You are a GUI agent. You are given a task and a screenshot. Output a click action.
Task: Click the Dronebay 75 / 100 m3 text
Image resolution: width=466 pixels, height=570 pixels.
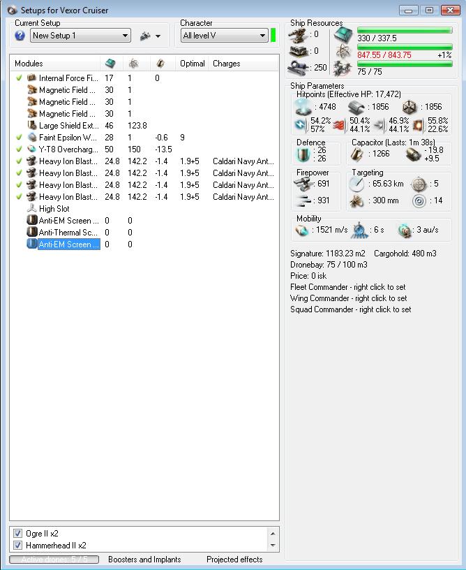pos(329,265)
